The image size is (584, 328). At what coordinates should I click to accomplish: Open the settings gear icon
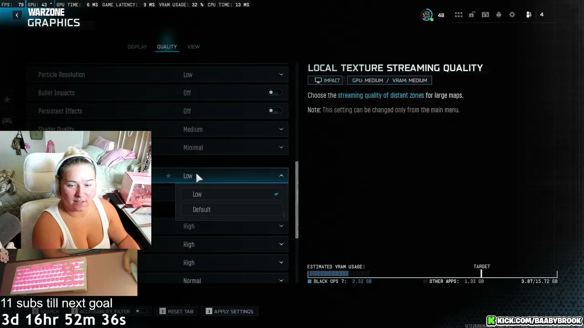pyautogui.click(x=512, y=15)
